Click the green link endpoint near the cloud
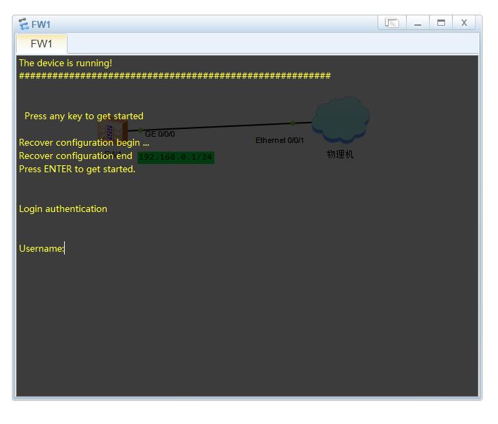This screenshot has height=424, width=498. [x=293, y=123]
